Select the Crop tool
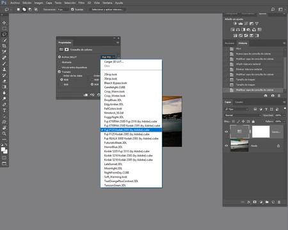The image size is (288, 230). [x=4, y=46]
